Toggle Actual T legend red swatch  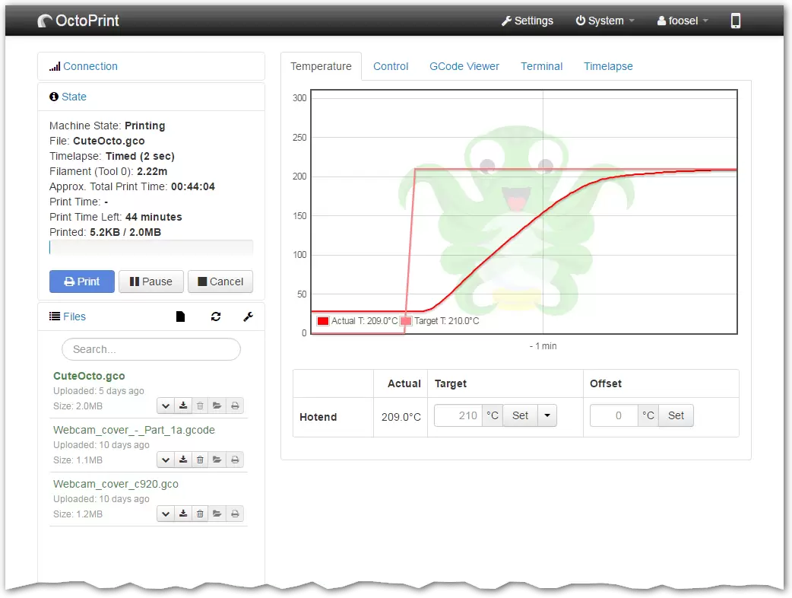(323, 321)
